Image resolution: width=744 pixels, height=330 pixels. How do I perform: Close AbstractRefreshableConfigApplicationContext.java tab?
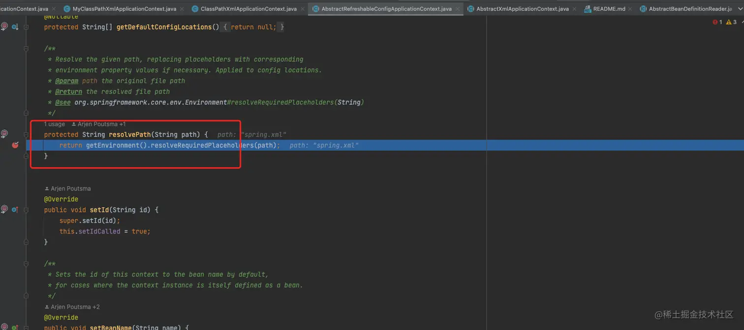point(458,9)
